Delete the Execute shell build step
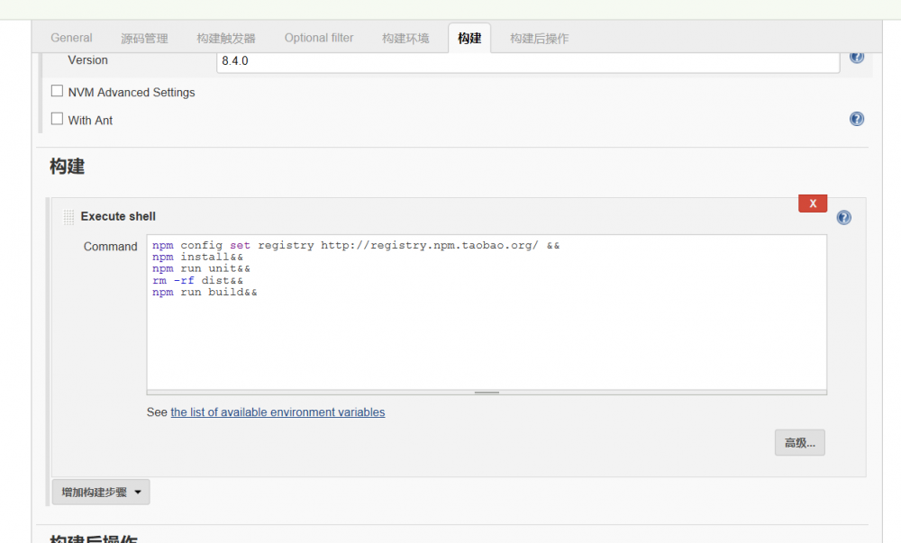The image size is (901, 543). [x=812, y=204]
